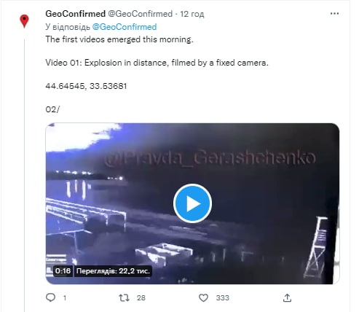Click the Переглядів 22,2 тис. view count
Viewport: 359px width, 312px height.
pyautogui.click(x=113, y=270)
